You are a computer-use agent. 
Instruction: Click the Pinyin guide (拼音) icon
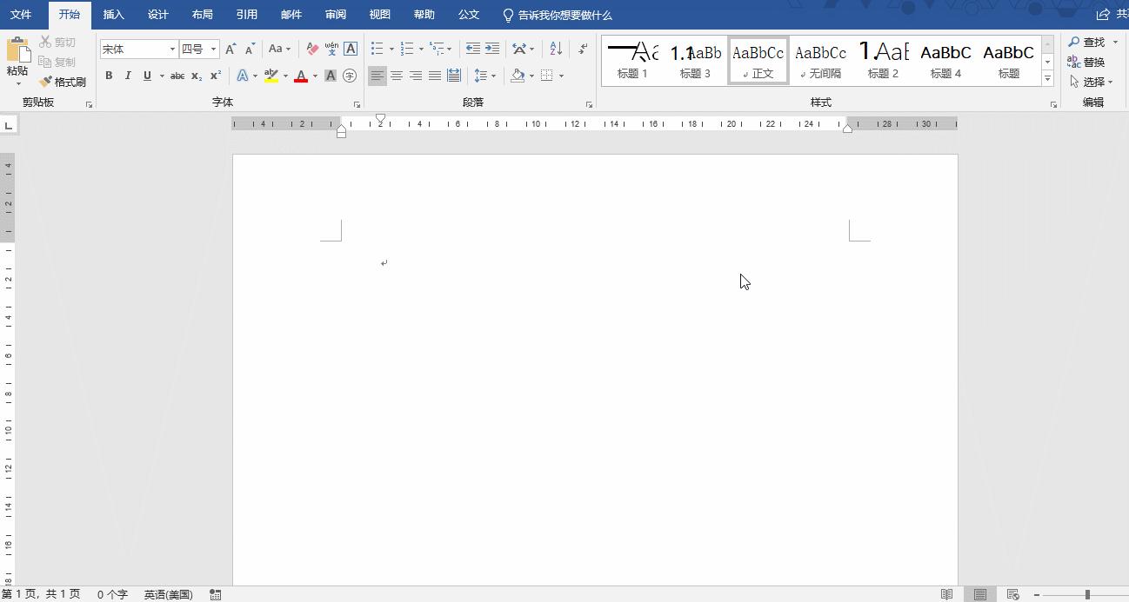point(331,49)
